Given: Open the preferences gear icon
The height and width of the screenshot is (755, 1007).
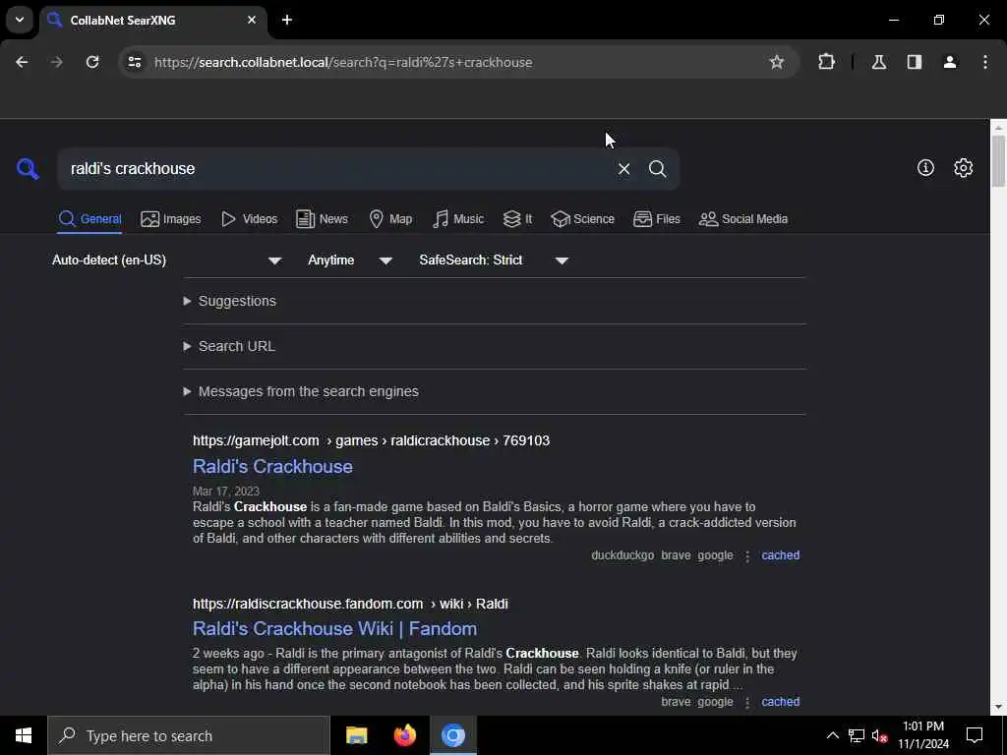Looking at the screenshot, I should pos(963,167).
